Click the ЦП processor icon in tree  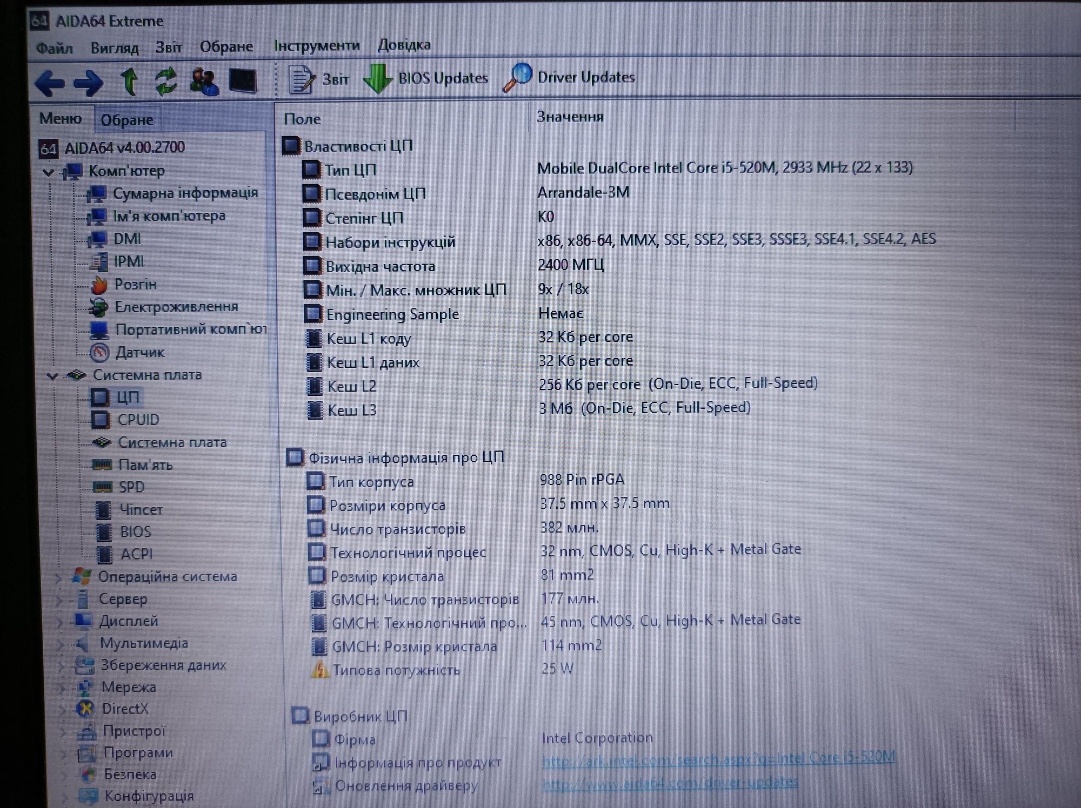(x=99, y=398)
